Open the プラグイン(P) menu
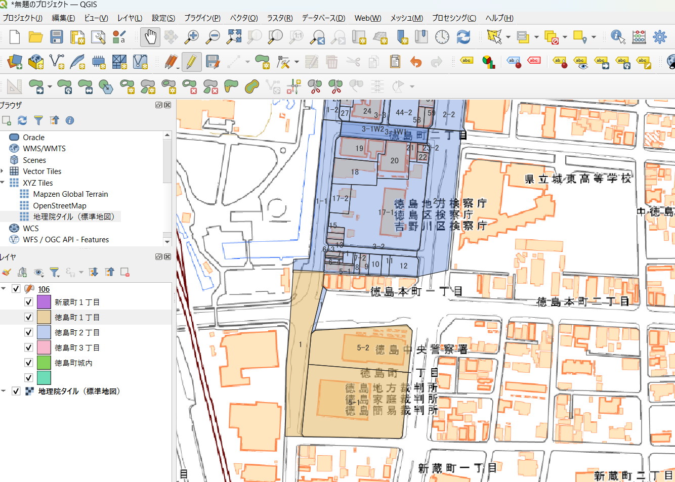675x482 pixels. tap(202, 18)
